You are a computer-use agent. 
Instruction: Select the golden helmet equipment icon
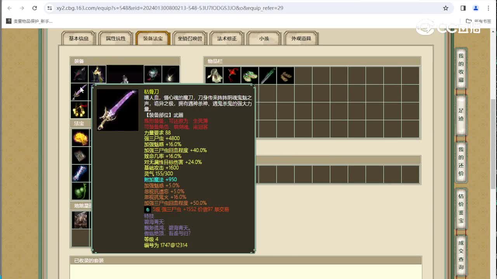[97, 74]
